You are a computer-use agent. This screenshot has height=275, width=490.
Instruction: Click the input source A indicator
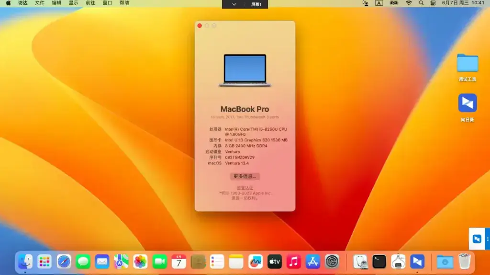(379, 3)
